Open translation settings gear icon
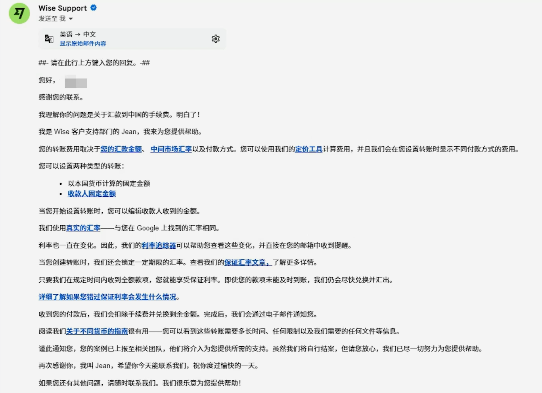Image resolution: width=542 pixels, height=393 pixels. pyautogui.click(x=216, y=39)
